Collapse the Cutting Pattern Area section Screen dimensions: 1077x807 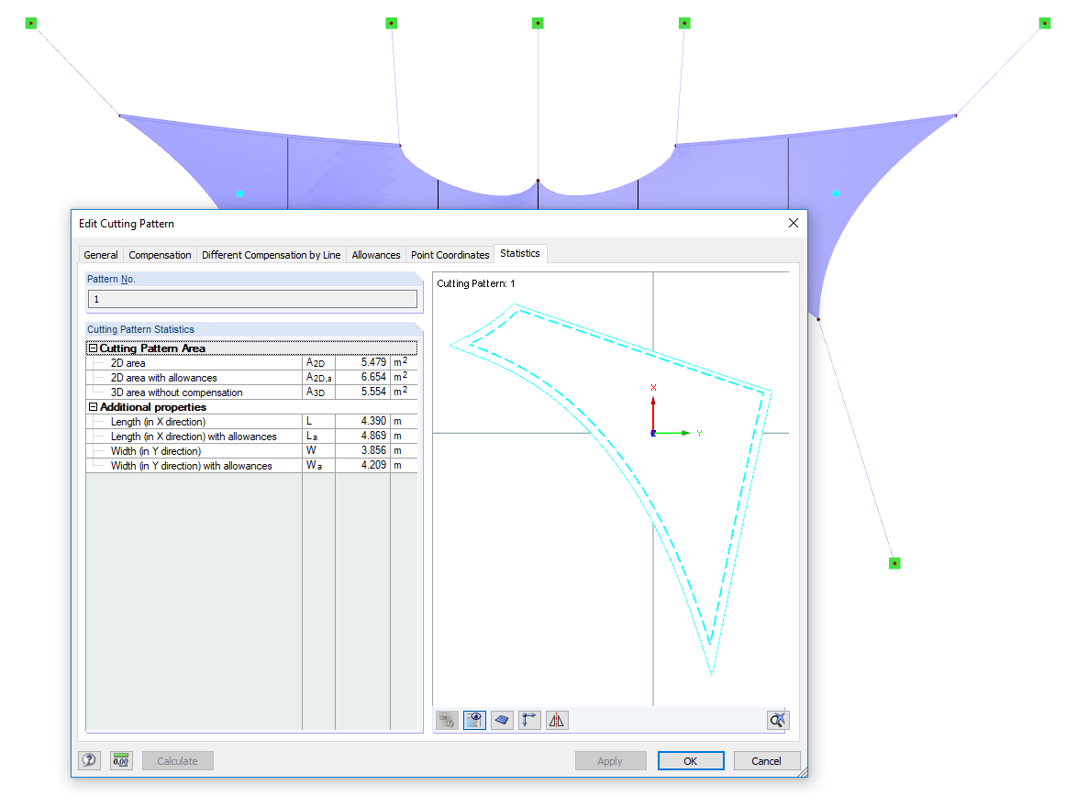click(x=92, y=348)
